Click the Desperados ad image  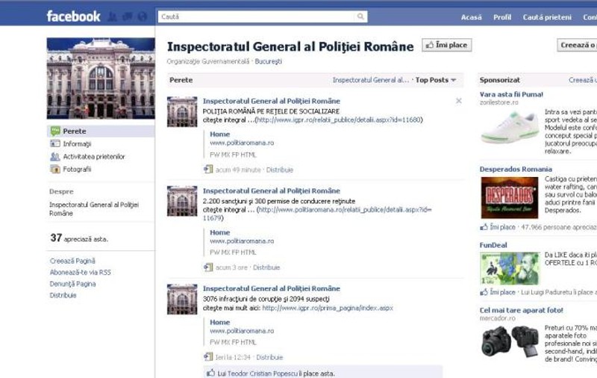(x=510, y=198)
